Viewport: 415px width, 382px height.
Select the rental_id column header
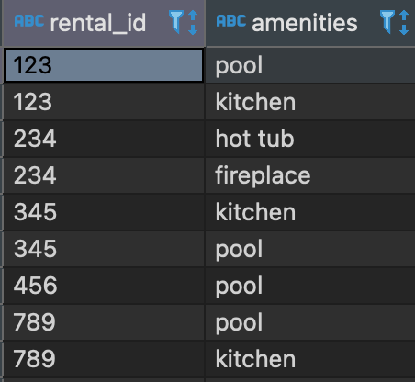[x=104, y=23]
